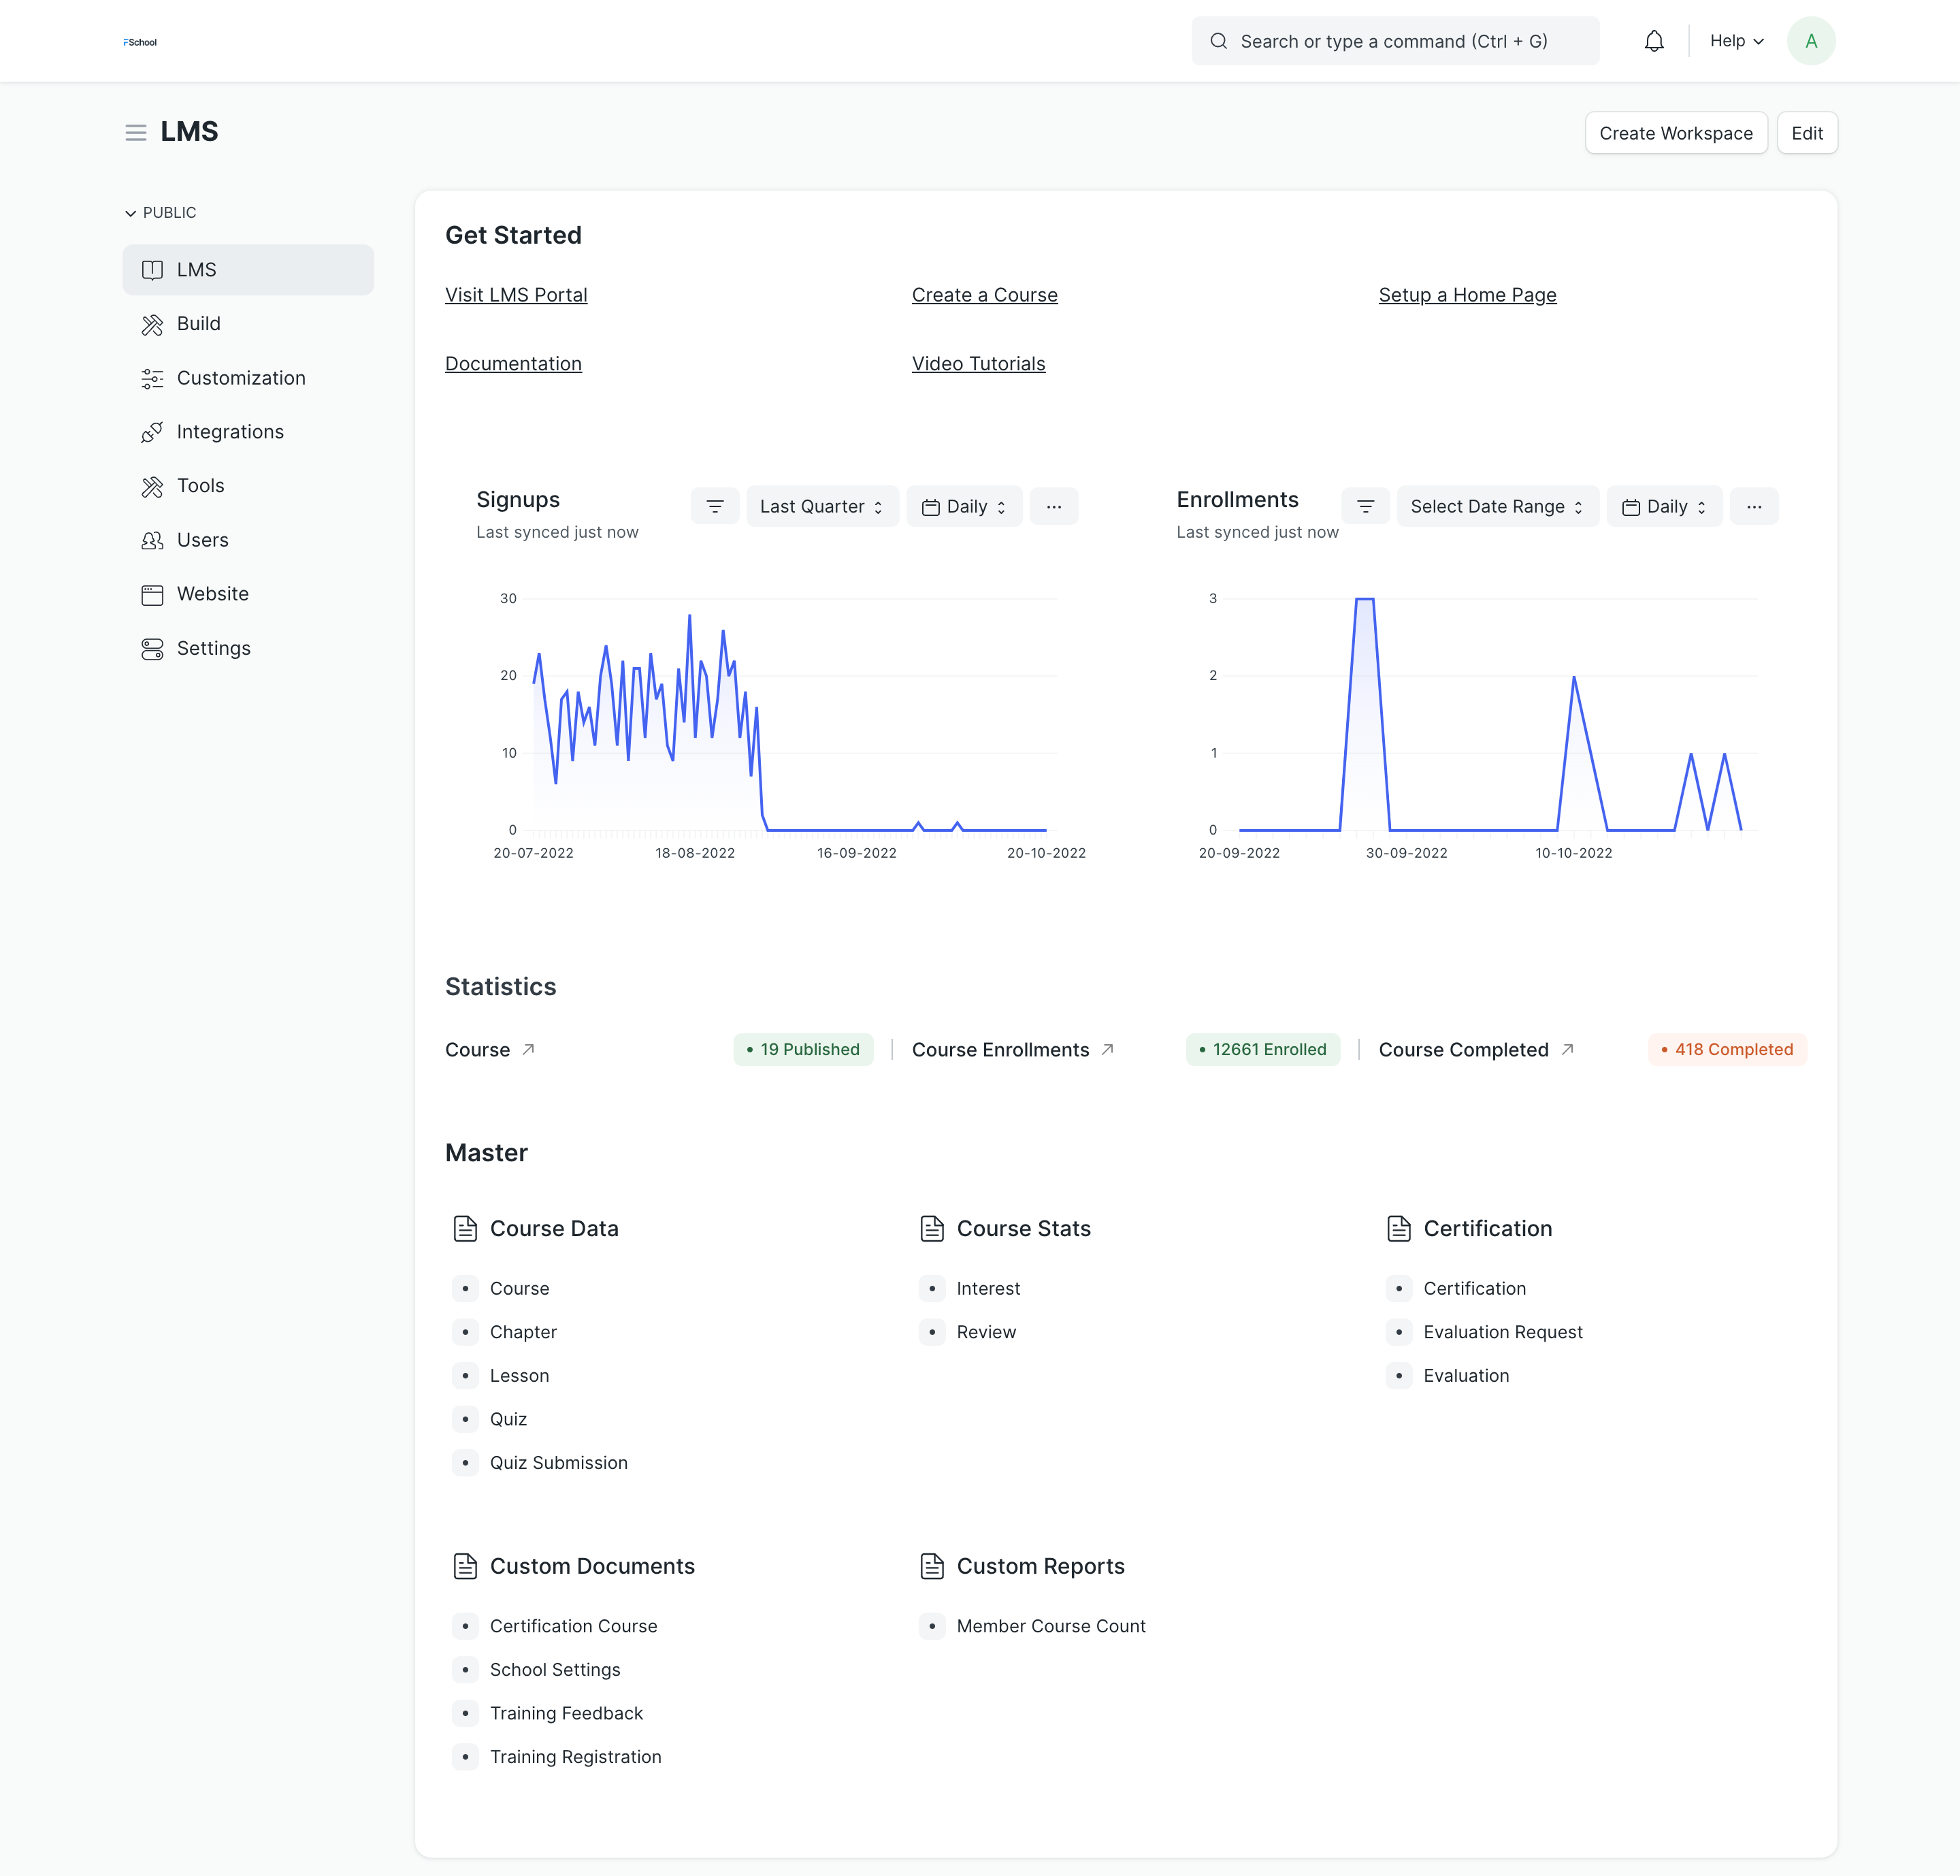Open the Enrollments chart overflow menu

[x=1754, y=506]
